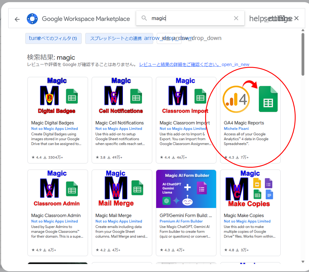Click the scrollbar up arrow
Screen dimensions: 309x272
click(x=303, y=30)
